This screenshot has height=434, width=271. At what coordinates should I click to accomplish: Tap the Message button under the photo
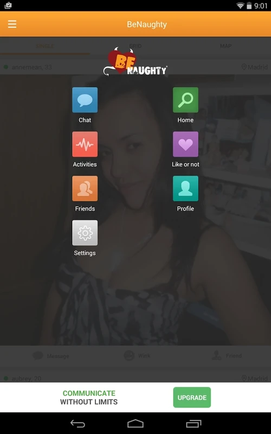pos(51,356)
